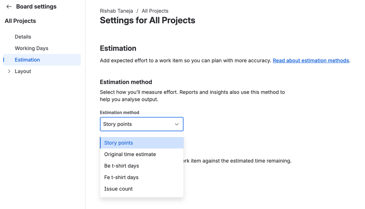Click the All Projects sidebar heading

20,21
